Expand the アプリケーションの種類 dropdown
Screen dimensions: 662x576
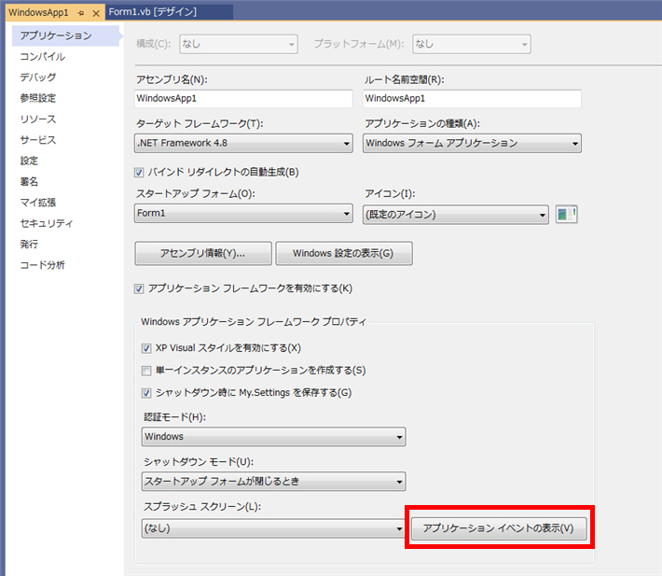[472, 143]
